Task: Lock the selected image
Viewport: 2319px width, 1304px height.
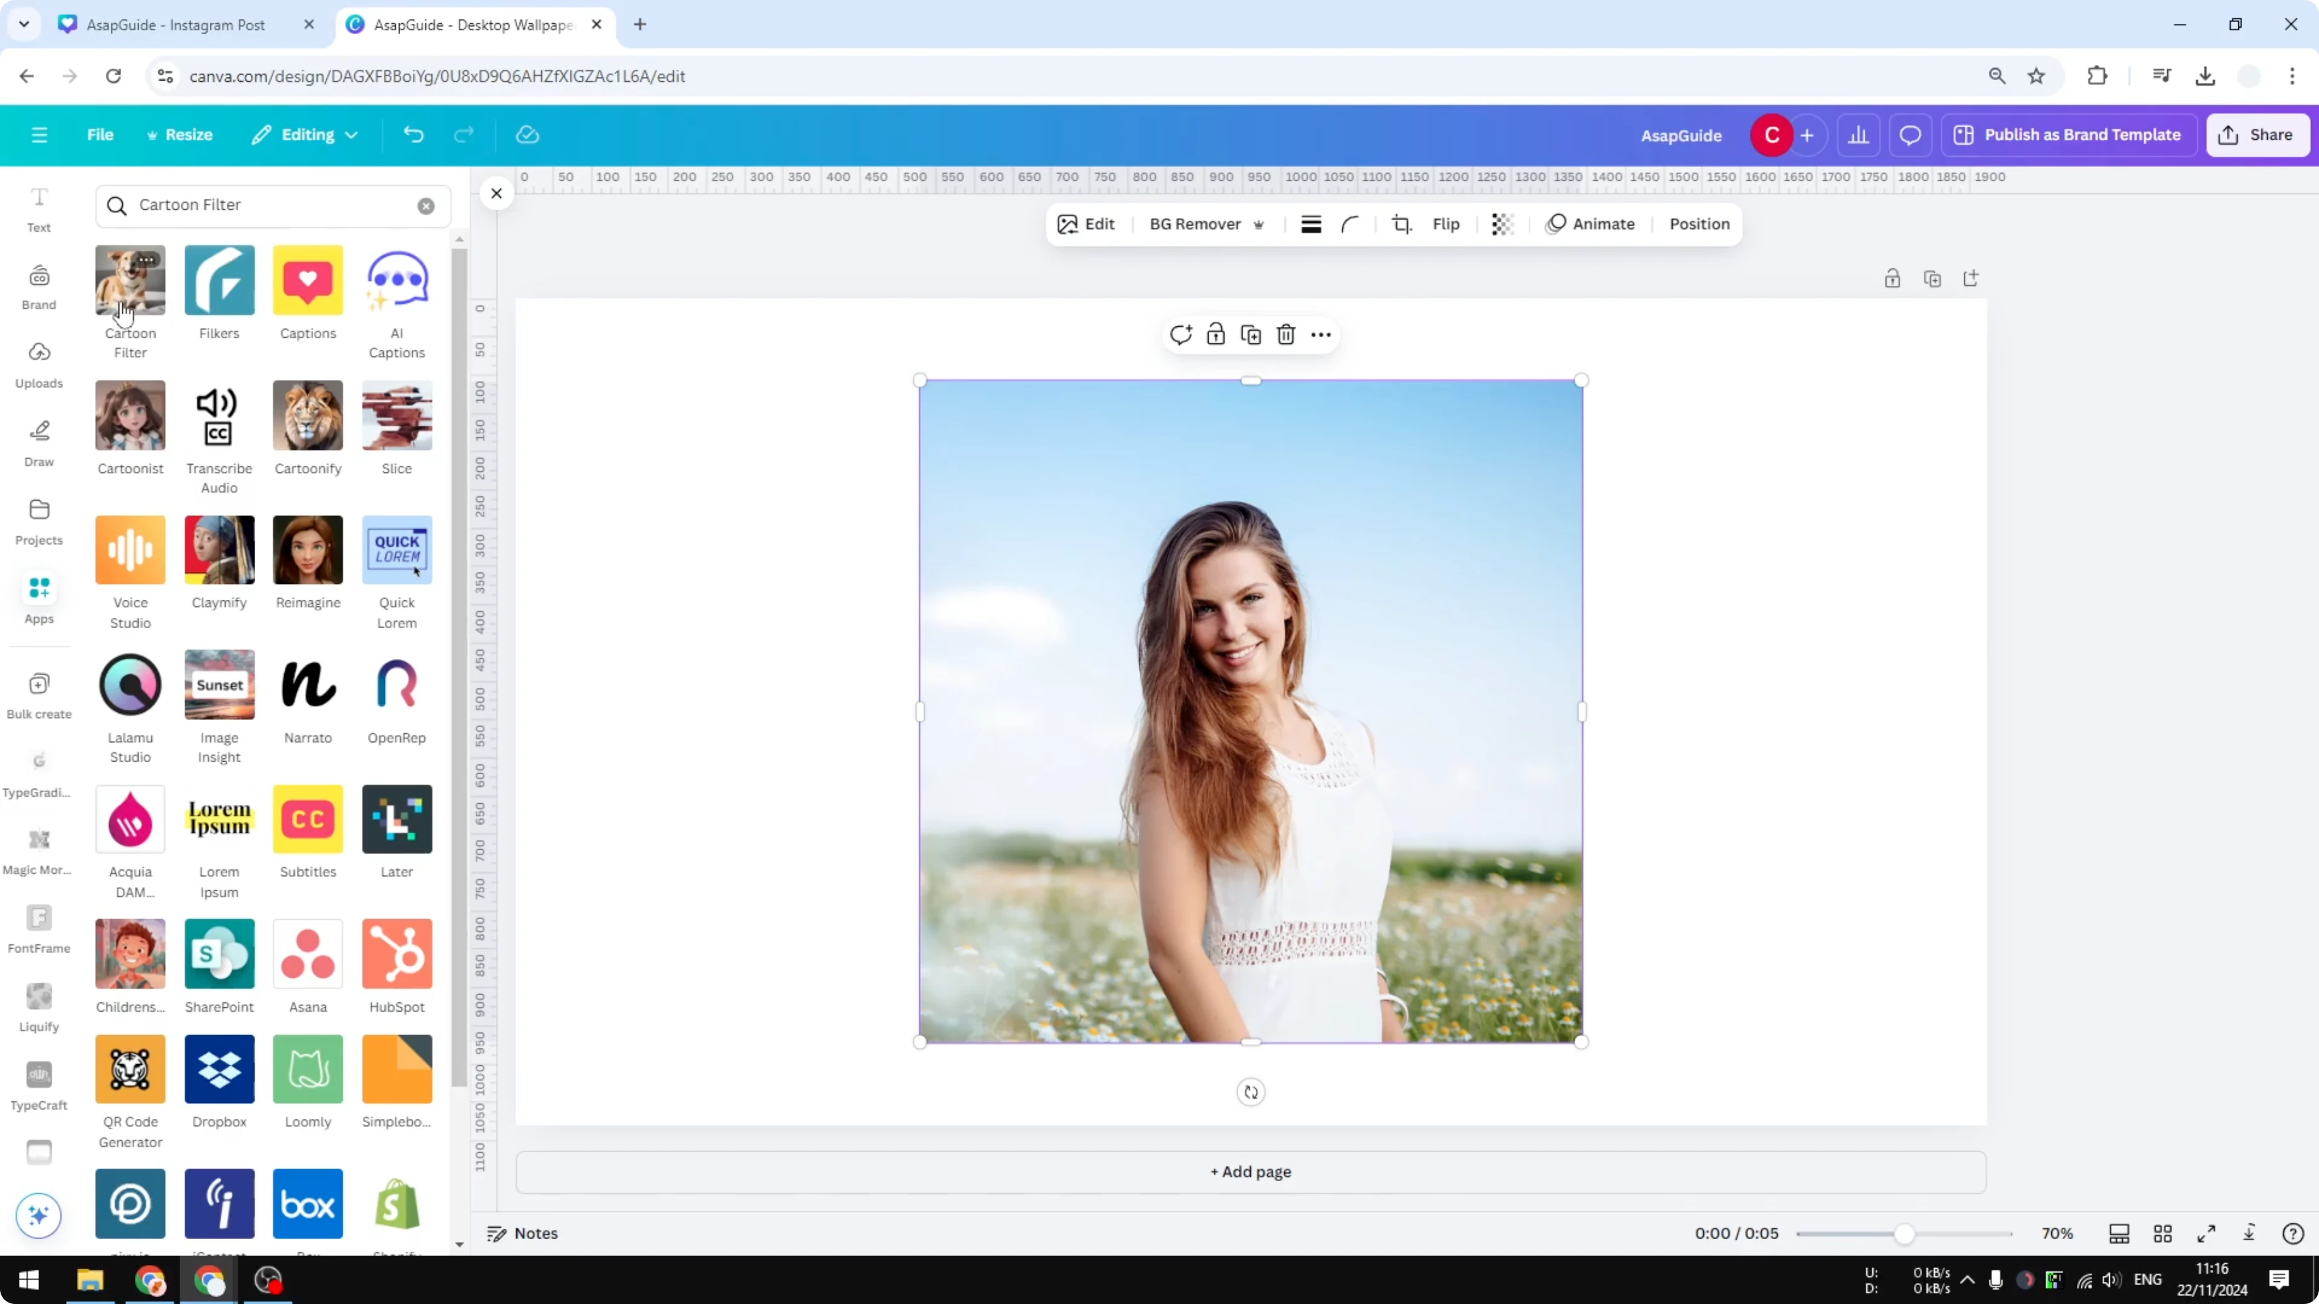Action: click(1216, 334)
